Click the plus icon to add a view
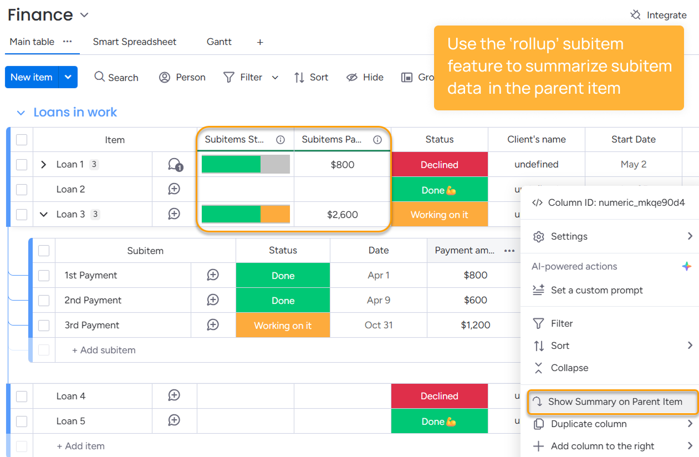 pos(260,42)
